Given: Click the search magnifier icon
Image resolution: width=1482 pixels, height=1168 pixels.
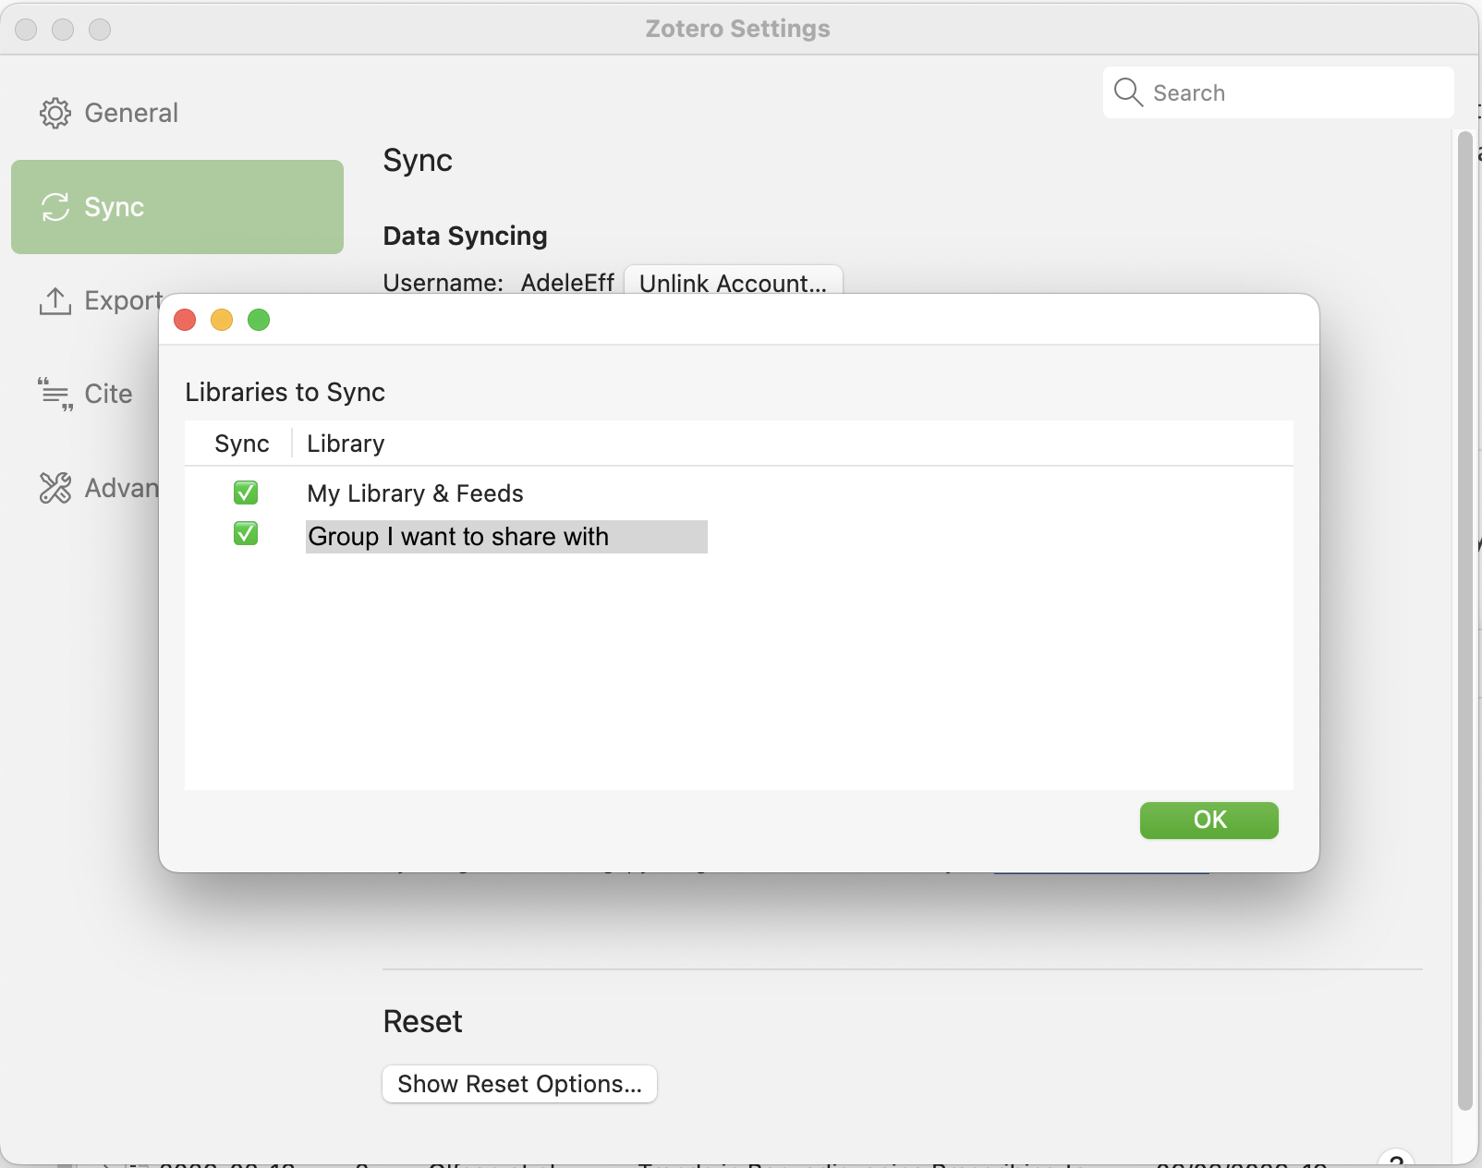Looking at the screenshot, I should click(x=1128, y=92).
